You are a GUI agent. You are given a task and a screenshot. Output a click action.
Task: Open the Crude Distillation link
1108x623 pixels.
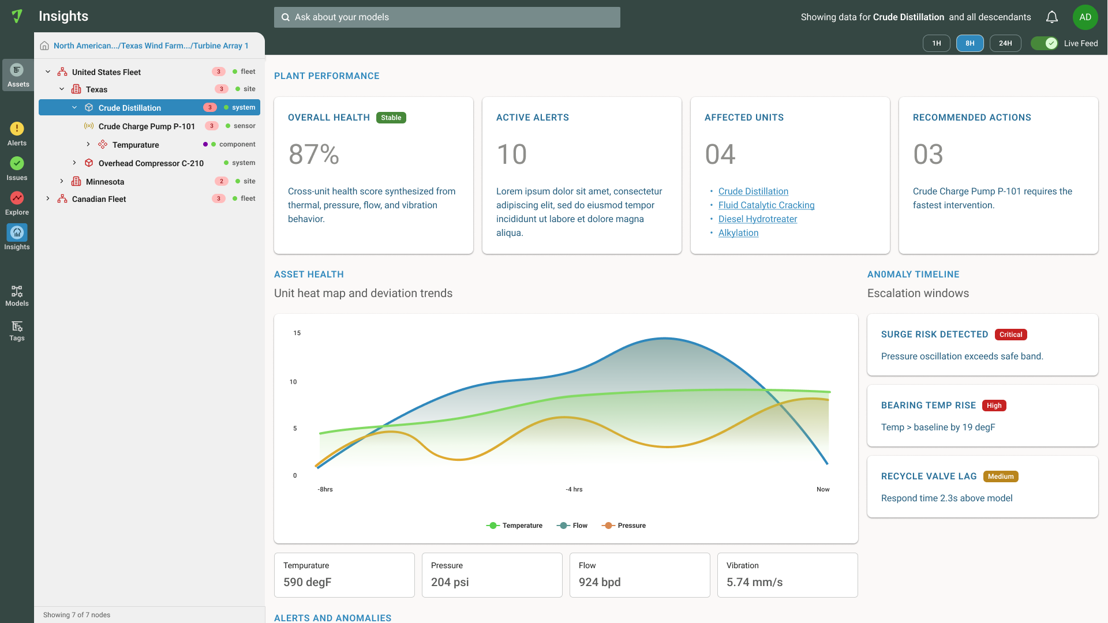coord(753,192)
